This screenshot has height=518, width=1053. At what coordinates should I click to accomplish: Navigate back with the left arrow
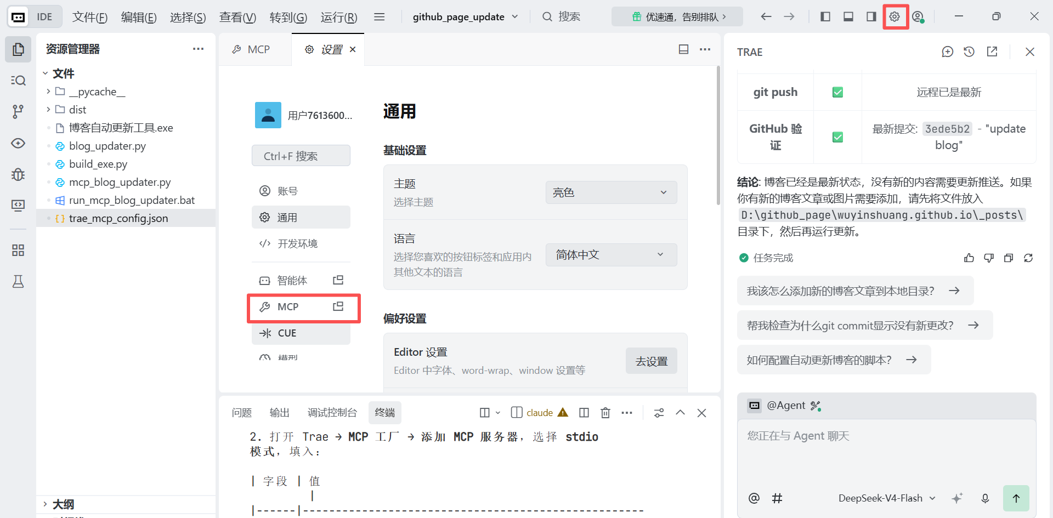tap(766, 16)
